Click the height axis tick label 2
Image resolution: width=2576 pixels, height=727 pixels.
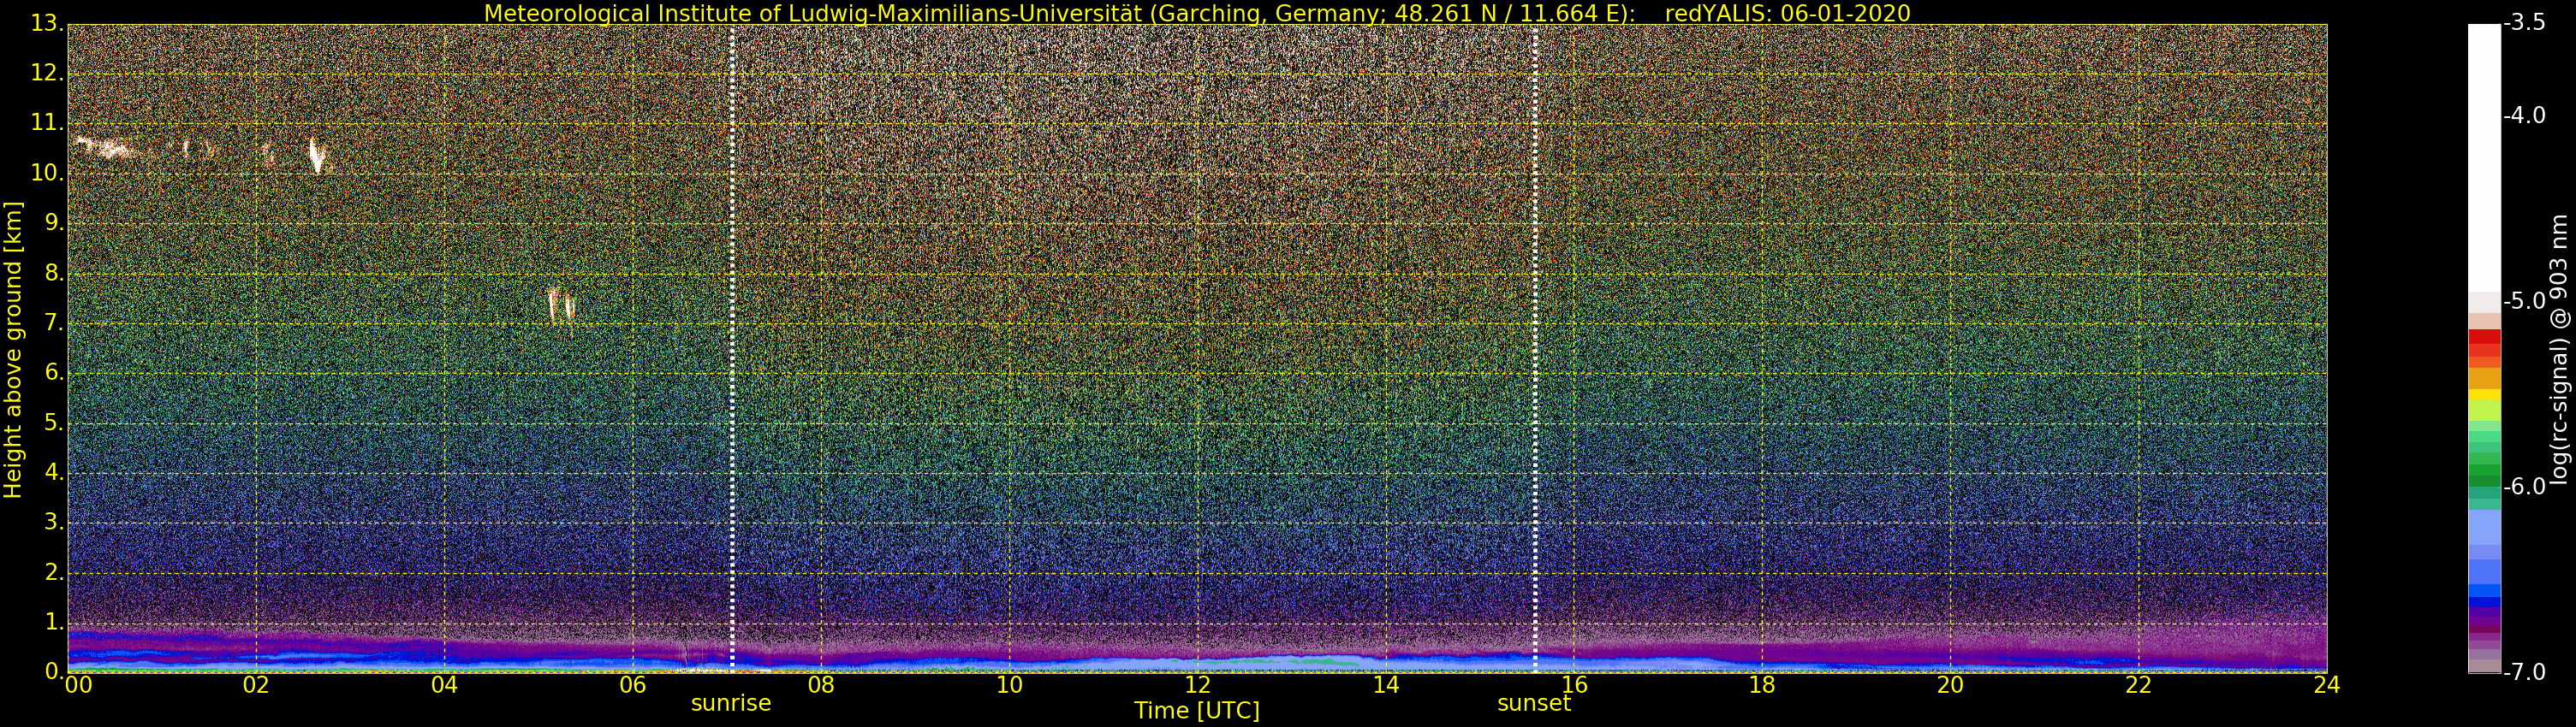[x=53, y=572]
